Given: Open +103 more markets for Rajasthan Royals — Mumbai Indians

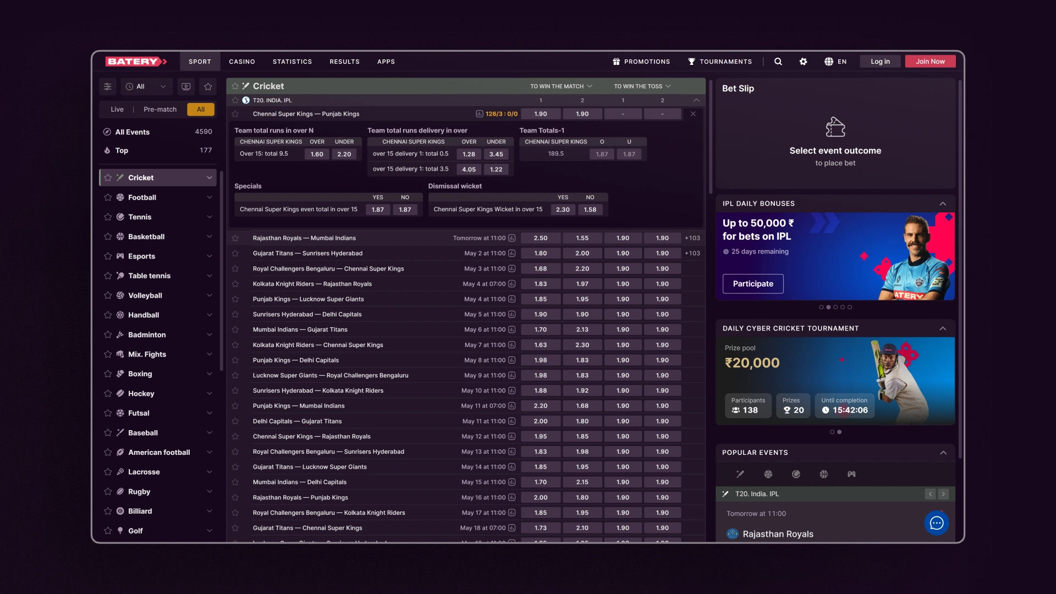Looking at the screenshot, I should coord(692,238).
